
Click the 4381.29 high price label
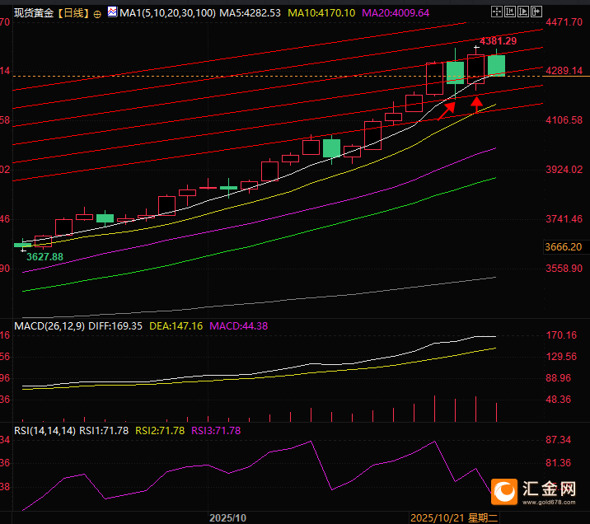click(498, 41)
